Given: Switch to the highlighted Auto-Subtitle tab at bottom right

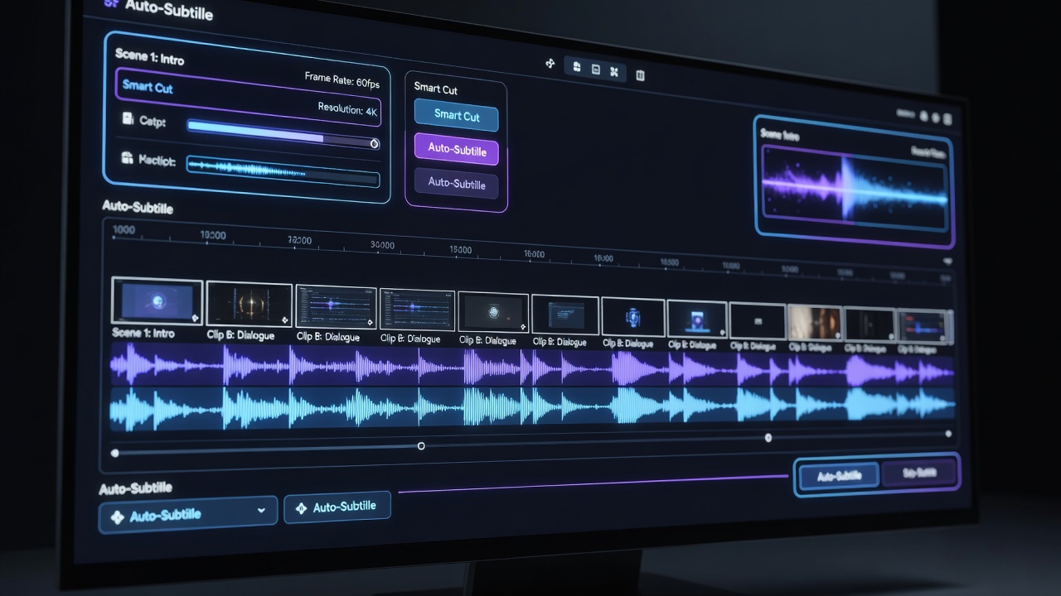Looking at the screenshot, I should tap(839, 476).
